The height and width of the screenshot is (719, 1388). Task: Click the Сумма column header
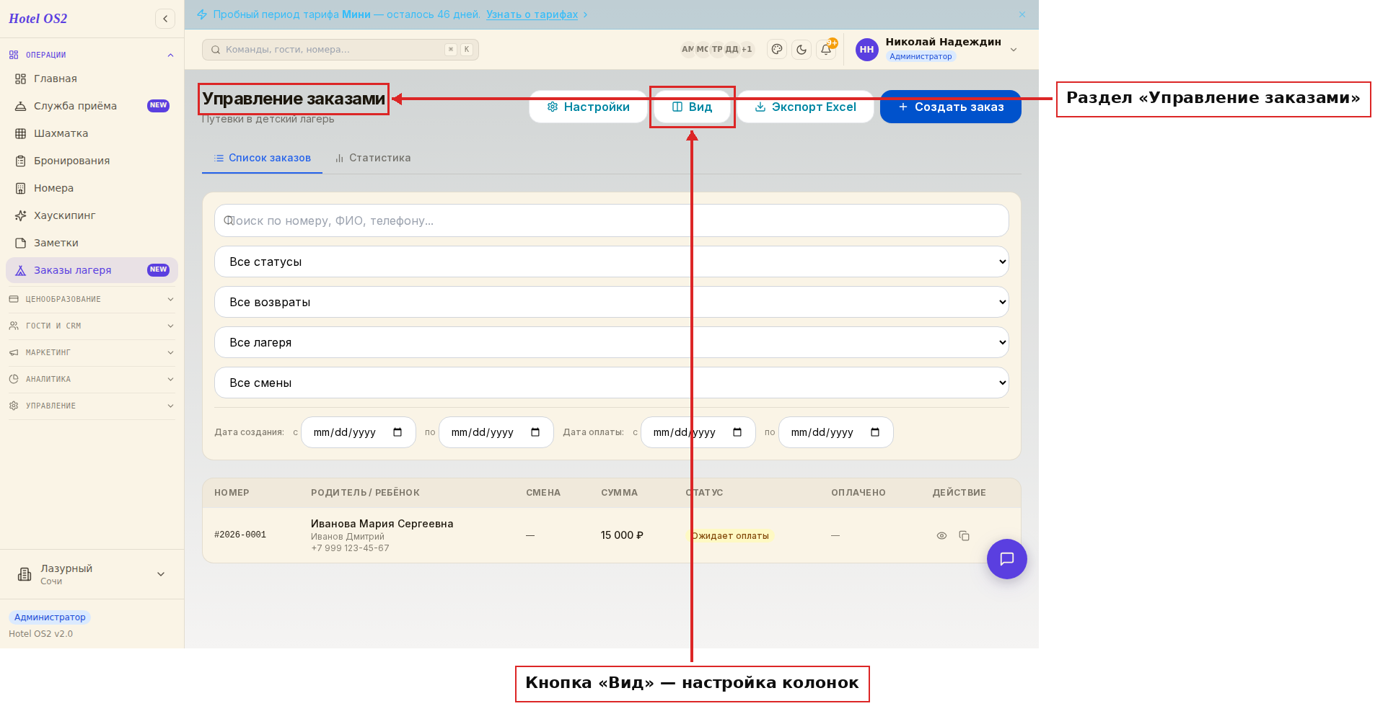620,493
